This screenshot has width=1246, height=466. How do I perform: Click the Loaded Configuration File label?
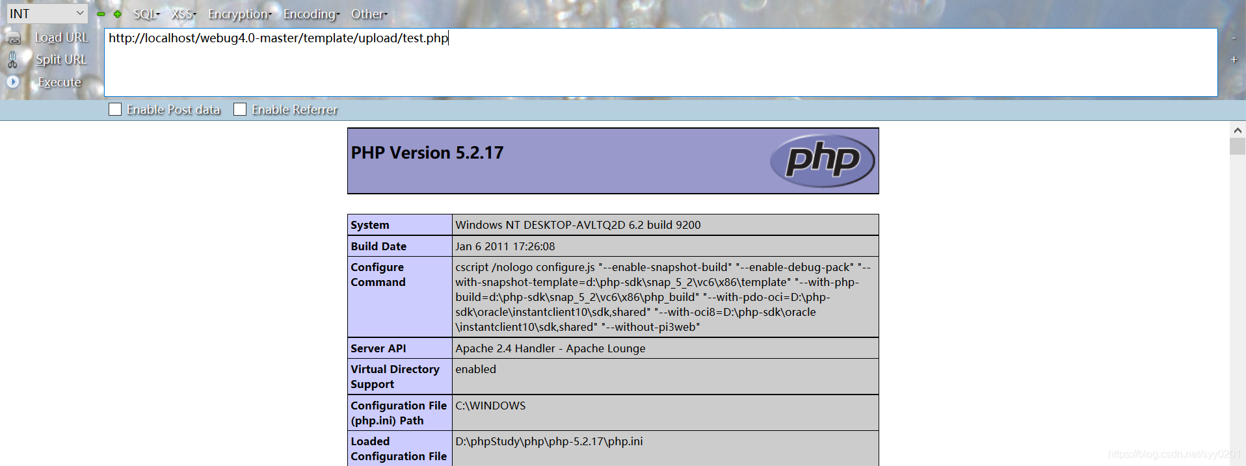[x=399, y=448]
